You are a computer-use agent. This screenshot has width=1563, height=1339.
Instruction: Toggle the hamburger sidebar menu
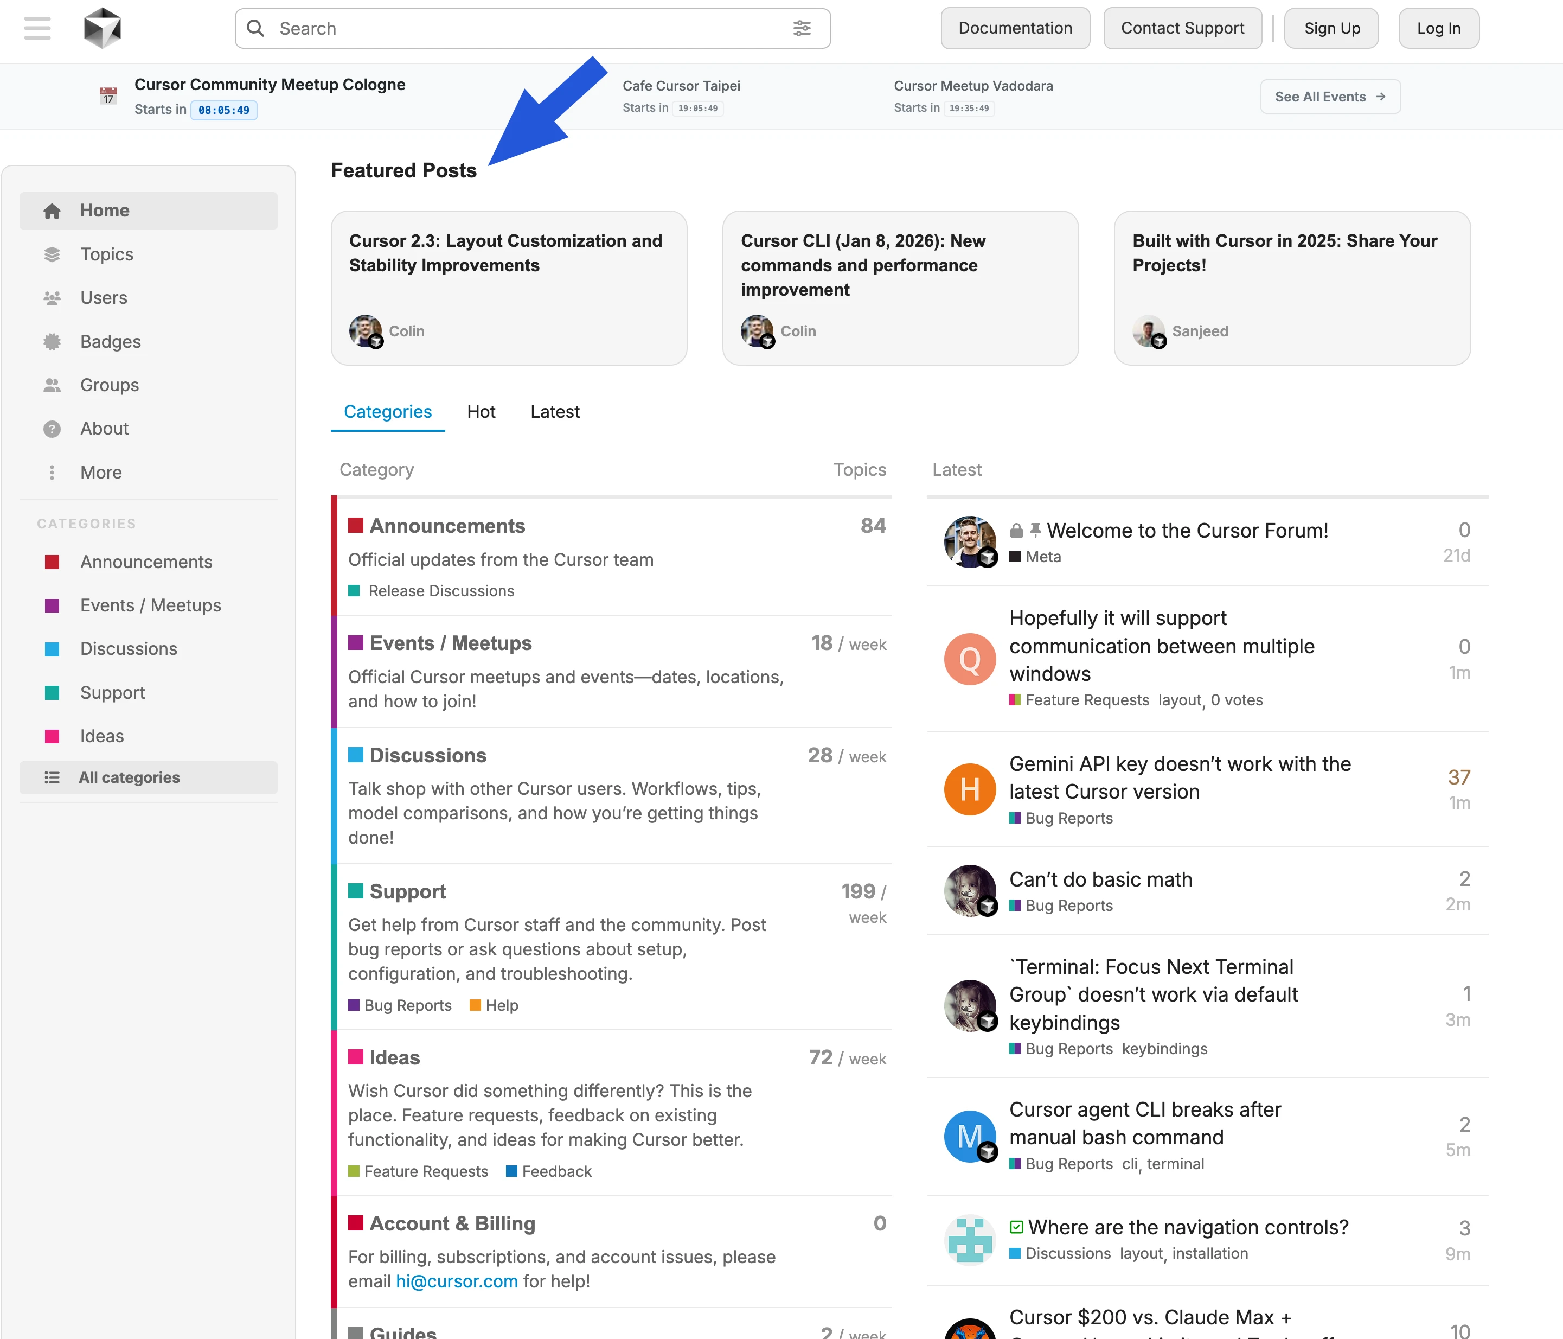click(x=37, y=29)
